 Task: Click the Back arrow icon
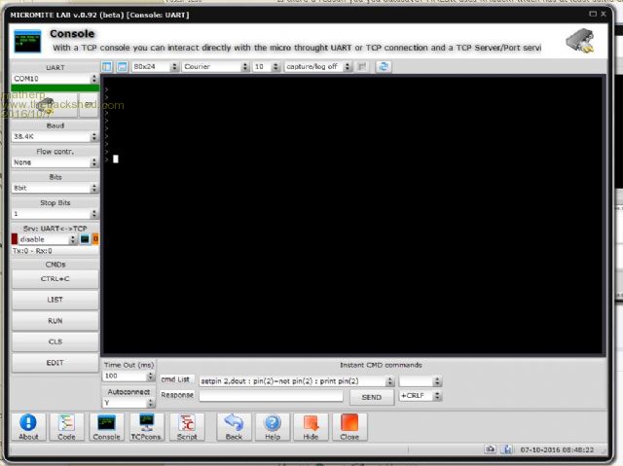pos(234,425)
